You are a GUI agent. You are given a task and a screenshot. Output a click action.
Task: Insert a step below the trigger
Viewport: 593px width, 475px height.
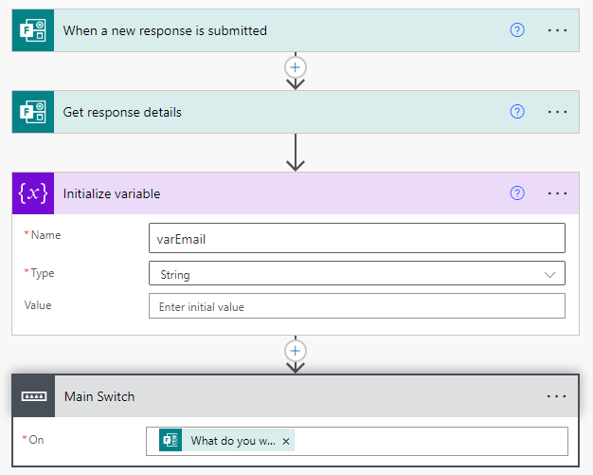click(x=296, y=67)
